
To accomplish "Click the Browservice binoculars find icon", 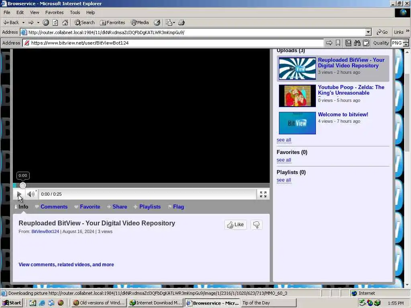I will coord(357,43).
